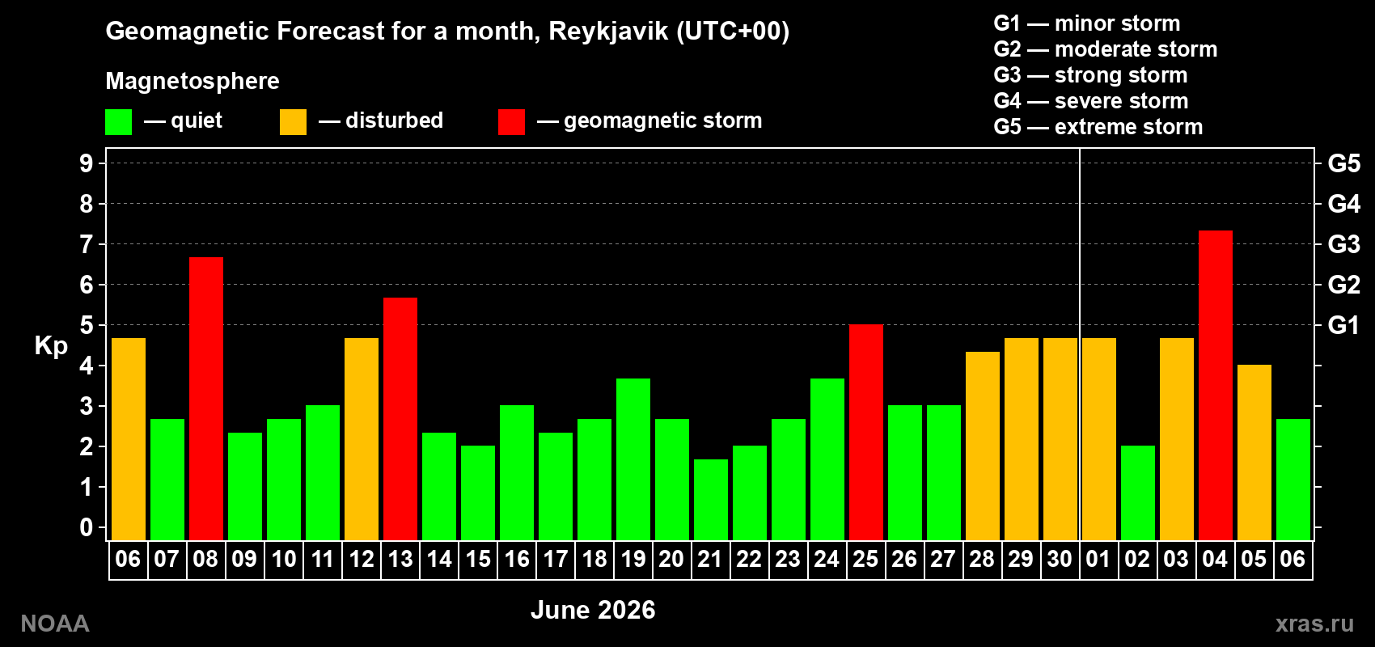Click date label 03 on the axis
Viewport: 1375px width, 647px height.
click(x=1176, y=559)
